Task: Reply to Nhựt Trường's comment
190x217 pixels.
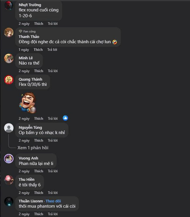Action: 52,24
